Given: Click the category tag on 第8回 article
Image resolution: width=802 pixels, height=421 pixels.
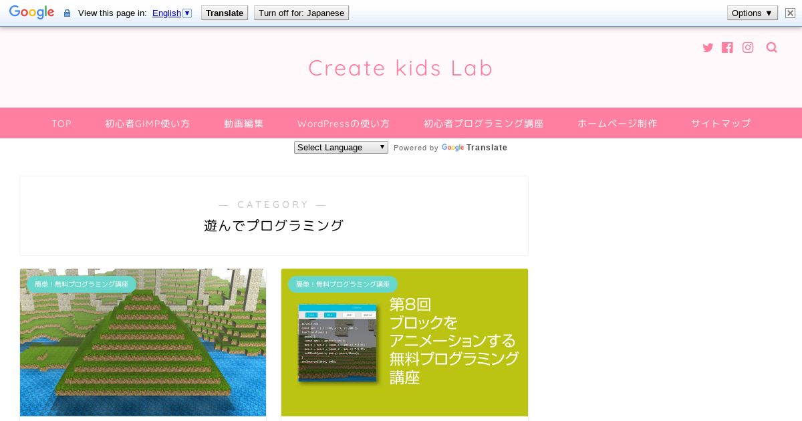Looking at the screenshot, I should [343, 284].
